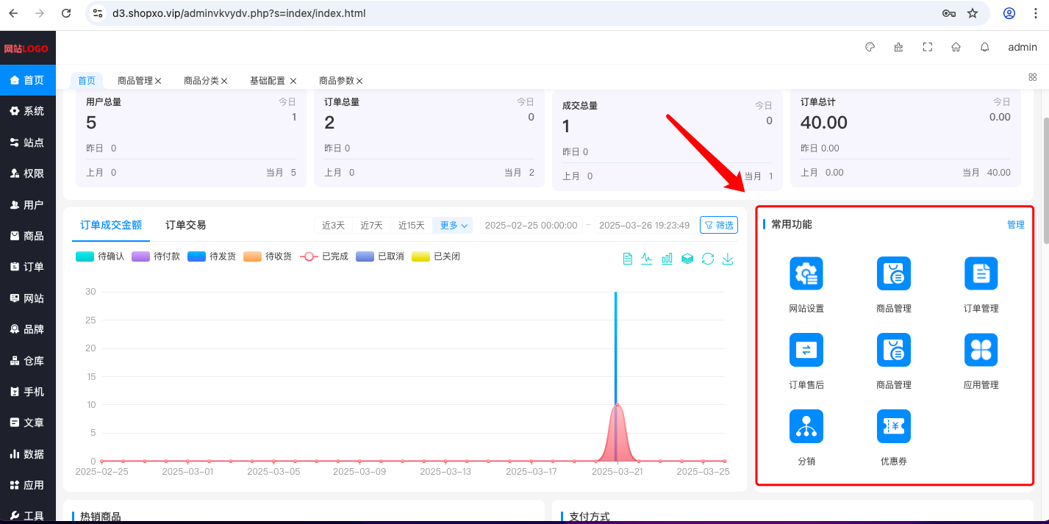Click the chart restore refresh icon

(x=708, y=259)
